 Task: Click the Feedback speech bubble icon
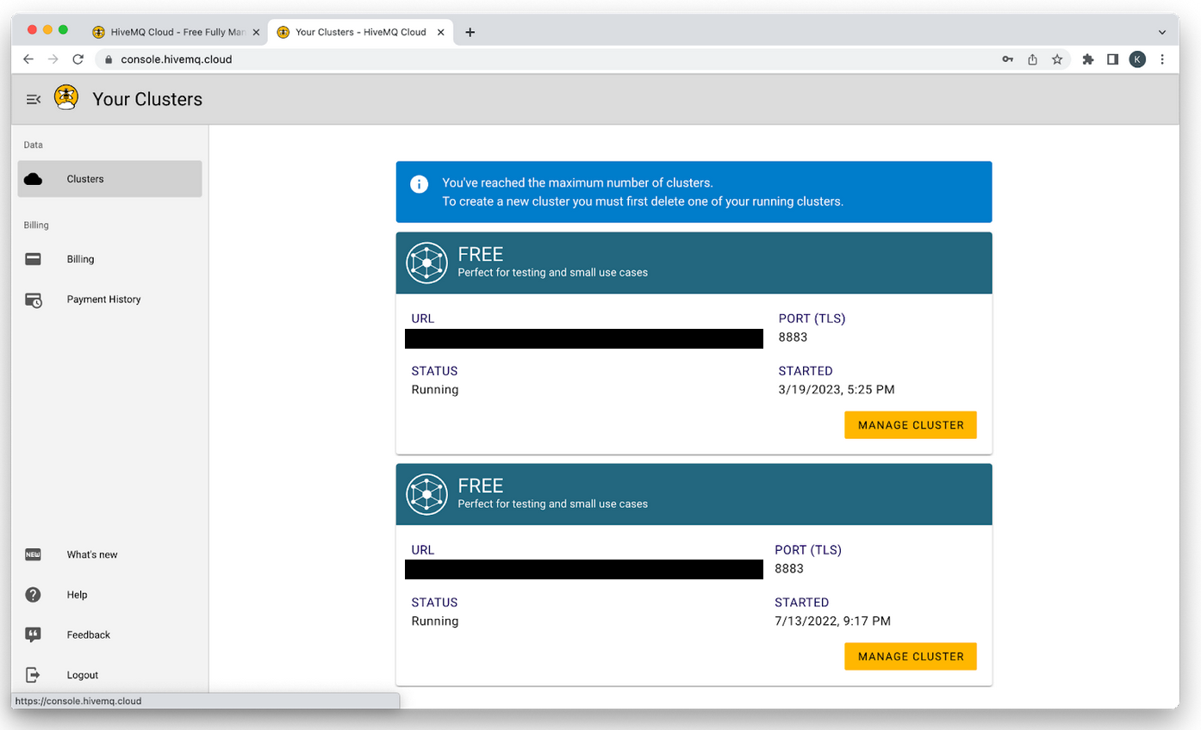(33, 634)
